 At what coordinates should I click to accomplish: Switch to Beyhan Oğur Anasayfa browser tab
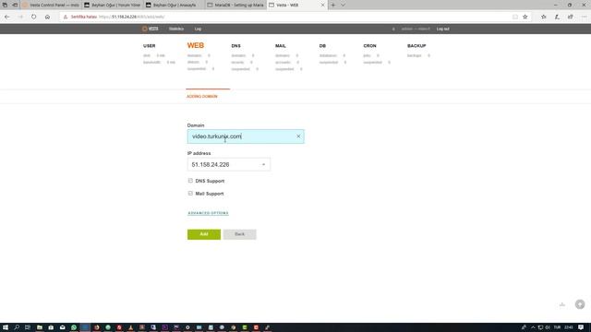tap(174, 6)
